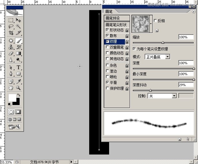Select the Pen tool
The width and height of the screenshot is (198, 164).
[x=11, y=74]
